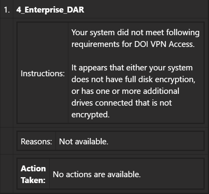This screenshot has width=209, height=194.
Task: Click the 'Not available.' reason text
Action: (84, 141)
